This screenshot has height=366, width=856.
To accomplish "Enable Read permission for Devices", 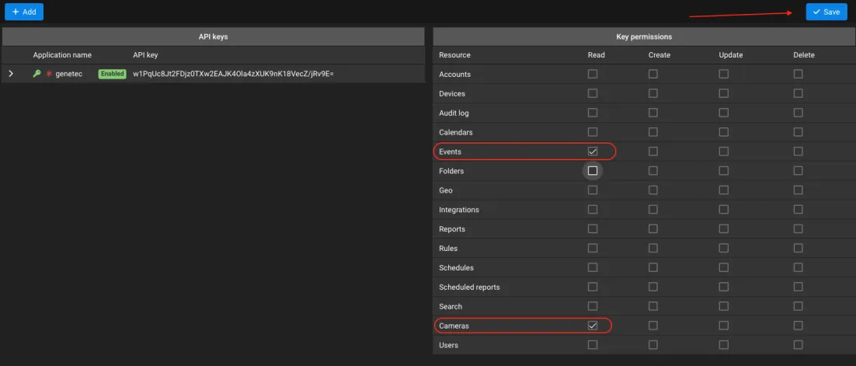I will (593, 93).
